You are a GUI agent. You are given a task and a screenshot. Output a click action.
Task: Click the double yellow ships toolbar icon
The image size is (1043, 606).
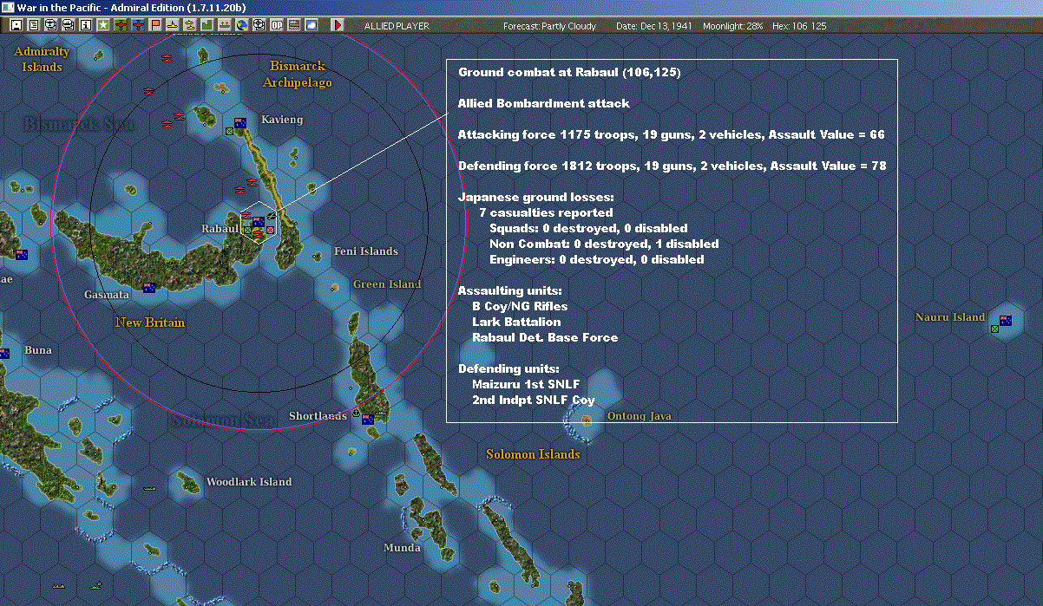point(190,26)
